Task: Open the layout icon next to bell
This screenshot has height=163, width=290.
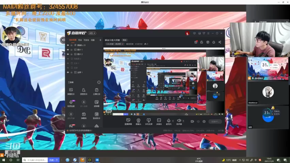Action: click(x=208, y=42)
